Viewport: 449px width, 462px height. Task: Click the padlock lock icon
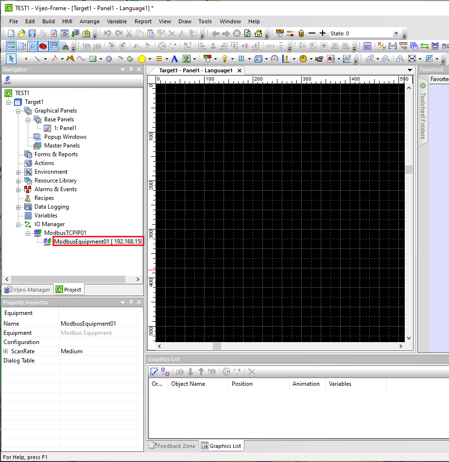click(301, 33)
